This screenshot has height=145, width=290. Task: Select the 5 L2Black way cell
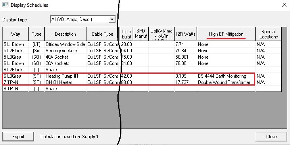pyautogui.click(x=15, y=51)
